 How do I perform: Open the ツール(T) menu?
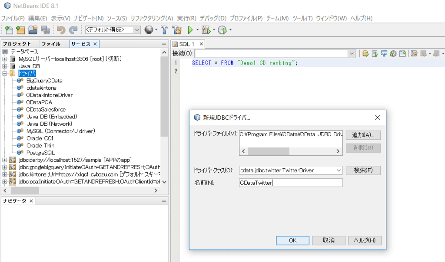[302, 18]
